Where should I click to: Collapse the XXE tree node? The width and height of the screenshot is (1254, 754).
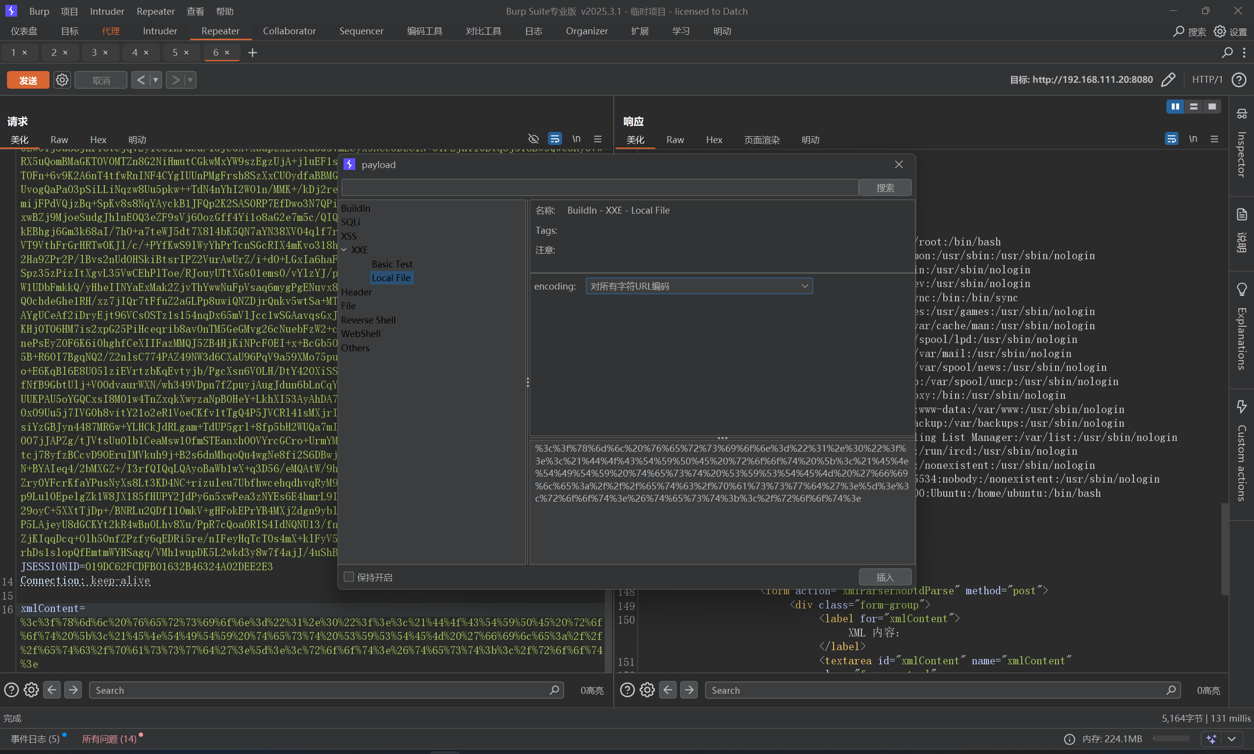pos(344,250)
